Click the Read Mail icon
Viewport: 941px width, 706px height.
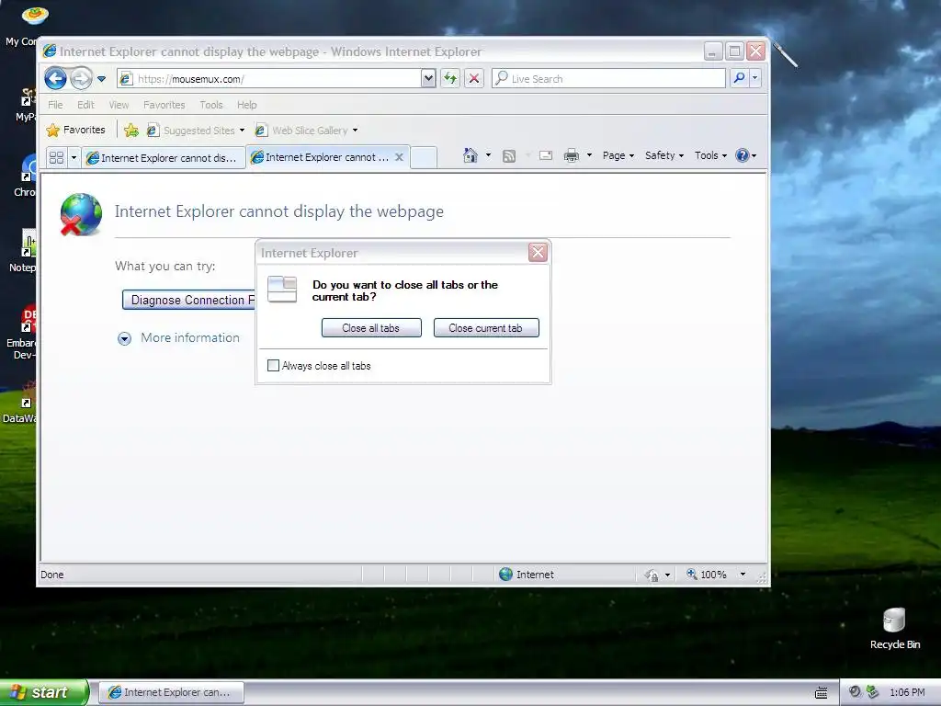coord(546,155)
